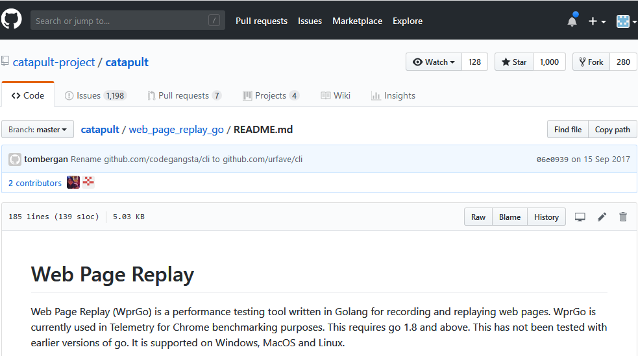Switch to the Issues tab

[95, 95]
